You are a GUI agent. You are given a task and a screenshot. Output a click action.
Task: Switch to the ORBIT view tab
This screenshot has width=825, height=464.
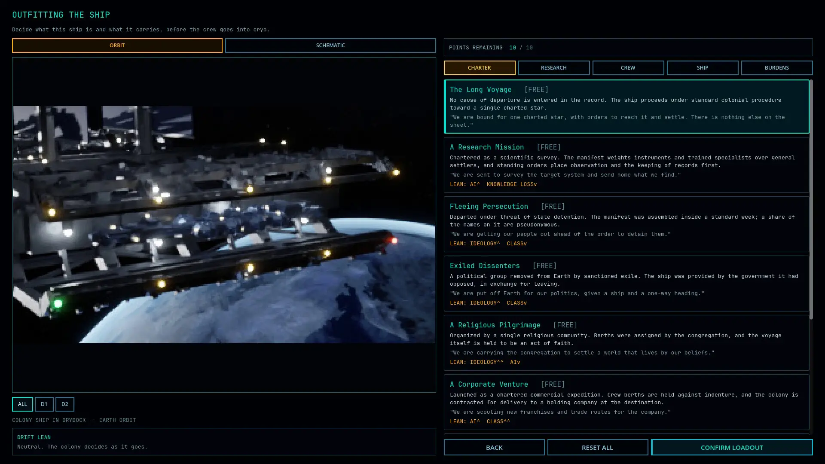click(117, 46)
